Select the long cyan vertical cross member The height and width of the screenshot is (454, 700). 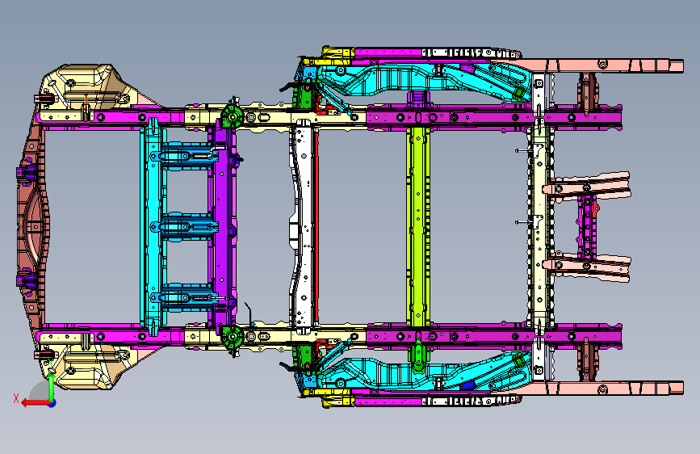pos(153,226)
